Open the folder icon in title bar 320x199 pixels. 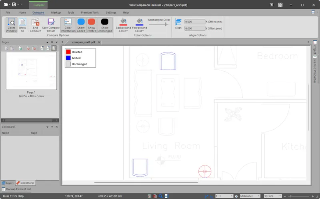pyautogui.click(x=6, y=4)
